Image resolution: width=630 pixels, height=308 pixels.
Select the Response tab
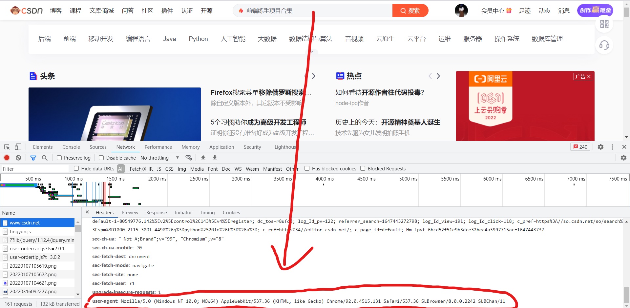click(x=157, y=213)
